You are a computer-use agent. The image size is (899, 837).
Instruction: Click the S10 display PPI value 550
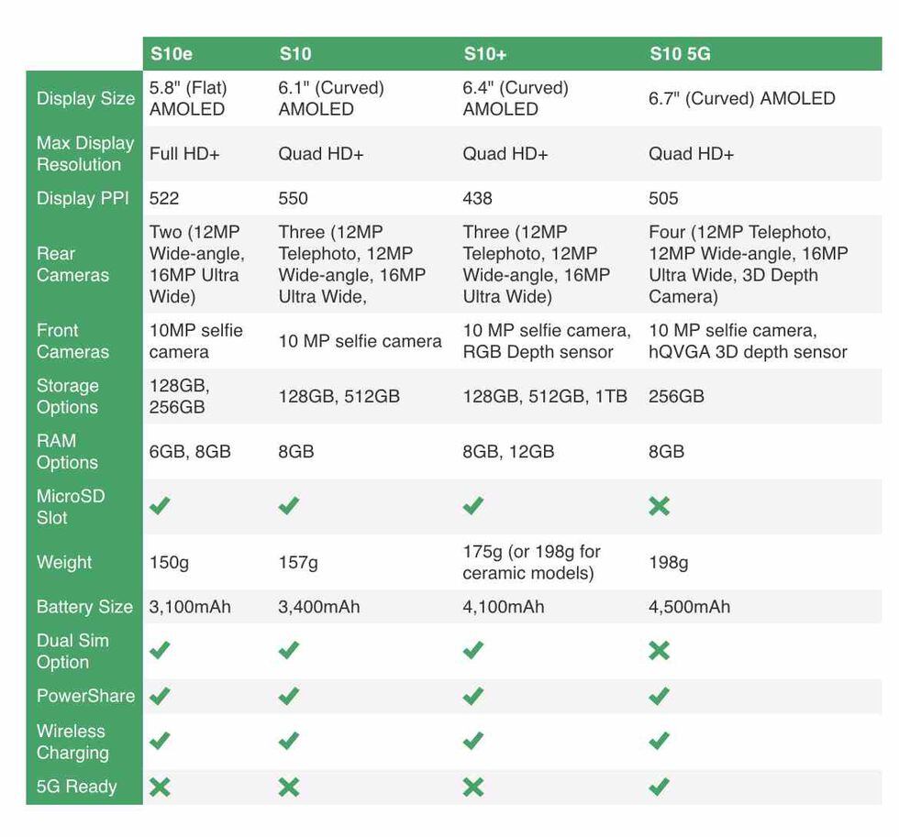click(294, 198)
